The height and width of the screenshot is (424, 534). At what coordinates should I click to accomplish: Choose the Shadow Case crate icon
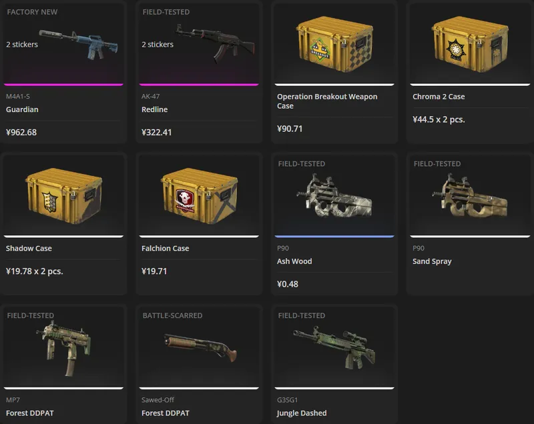[63, 196]
